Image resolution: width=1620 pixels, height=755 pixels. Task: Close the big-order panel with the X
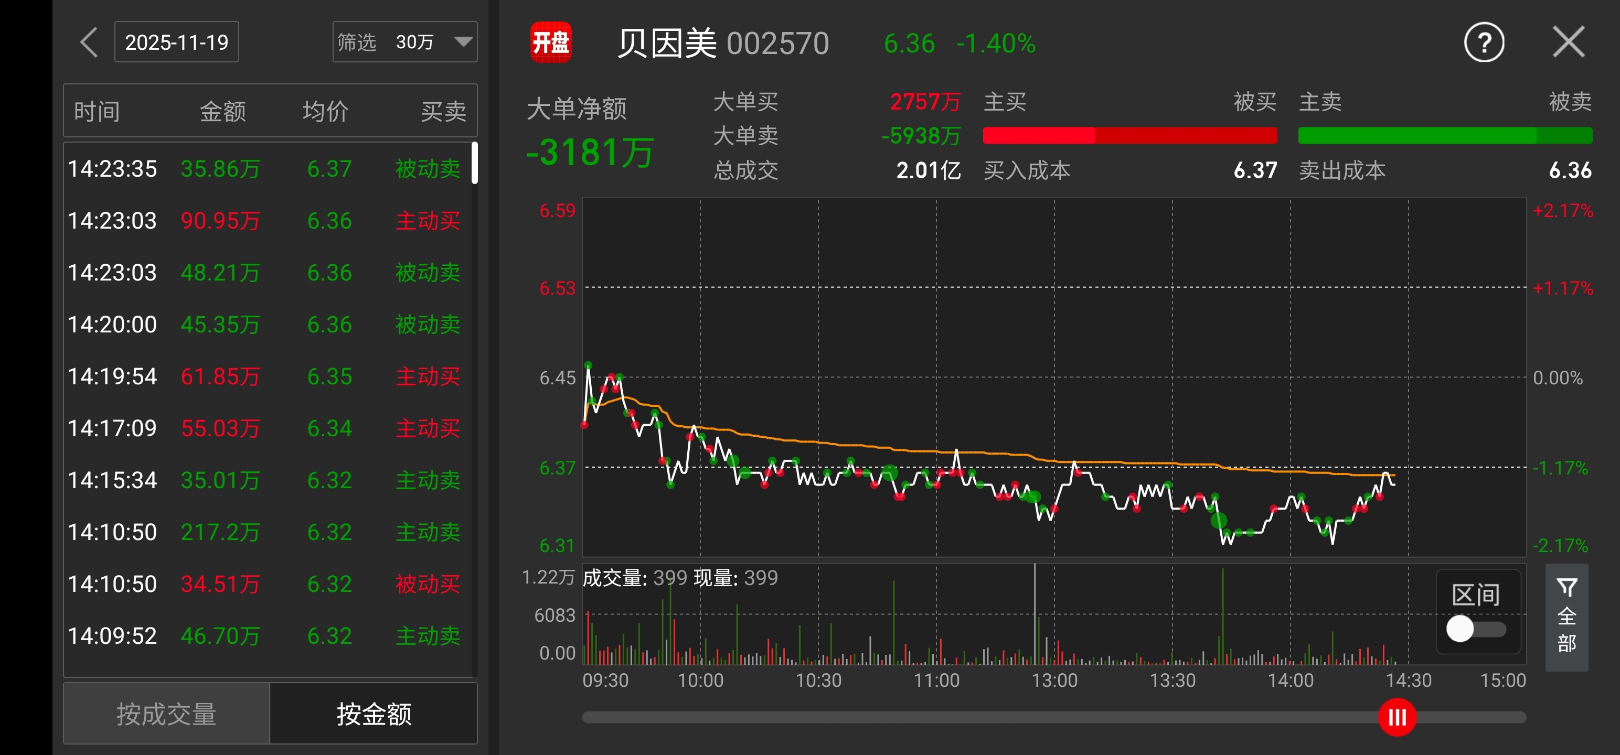tap(1569, 43)
